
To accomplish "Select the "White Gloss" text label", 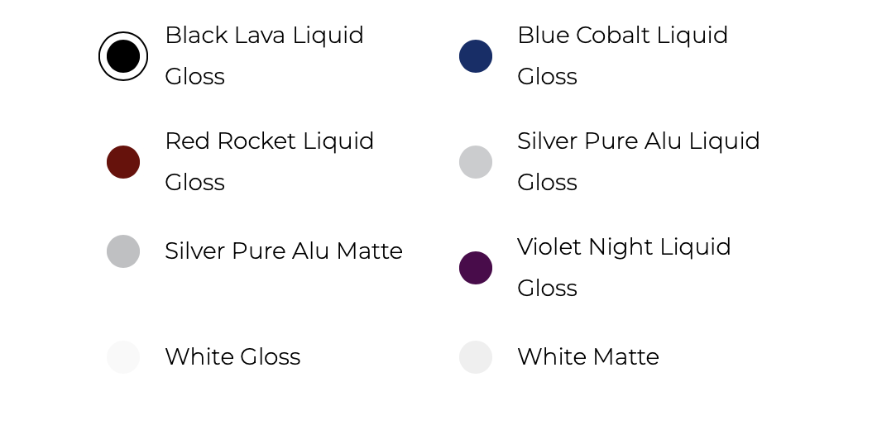I will pos(232,357).
